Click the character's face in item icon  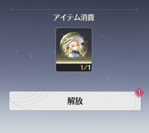74,47
